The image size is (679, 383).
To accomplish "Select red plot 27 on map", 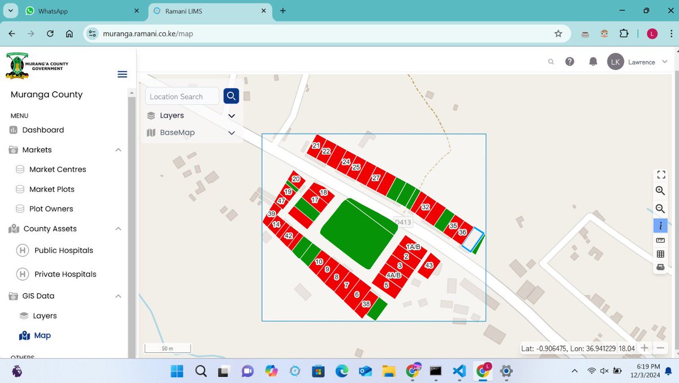I will [376, 178].
